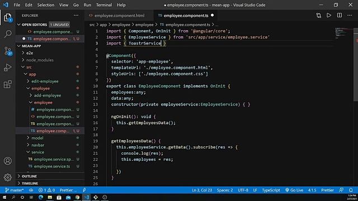Click the code minimap preview

343,33
